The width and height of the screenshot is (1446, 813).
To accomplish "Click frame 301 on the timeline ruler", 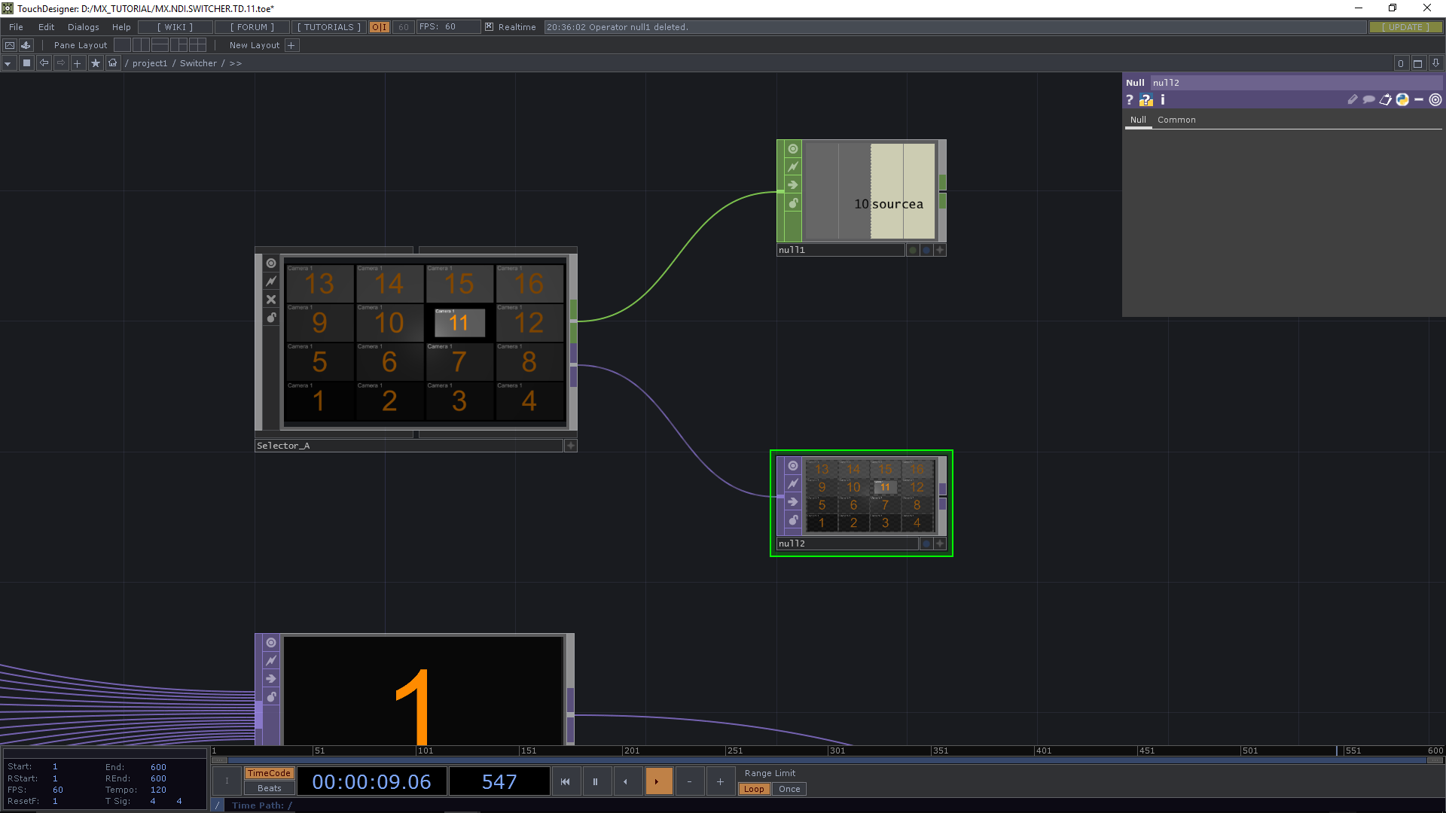I will 837,751.
